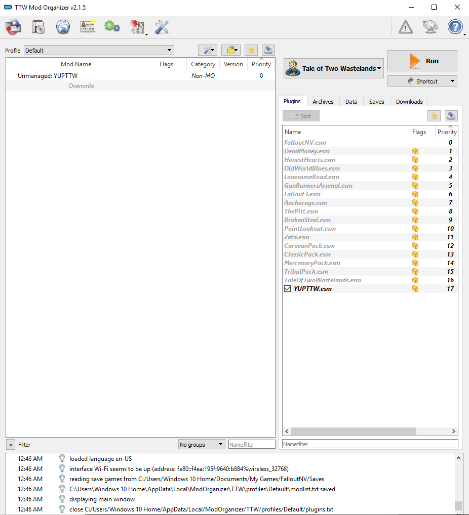Select ThePitt.esm plugin row
Screen dimensions: 469x515
pyautogui.click(x=370, y=211)
